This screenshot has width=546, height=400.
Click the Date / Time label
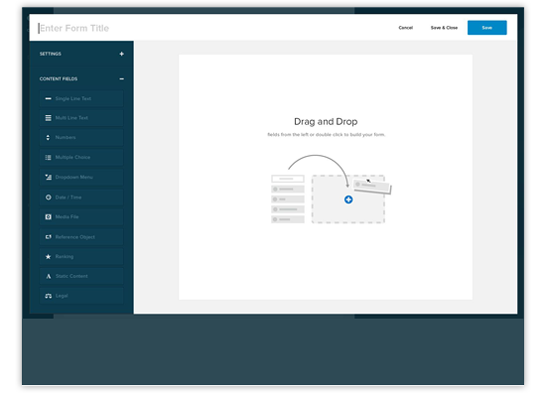68,198
